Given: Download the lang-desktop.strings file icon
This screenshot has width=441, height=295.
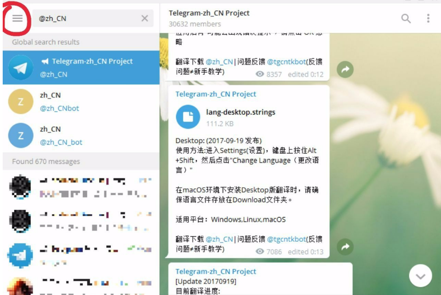Looking at the screenshot, I should point(188,116).
